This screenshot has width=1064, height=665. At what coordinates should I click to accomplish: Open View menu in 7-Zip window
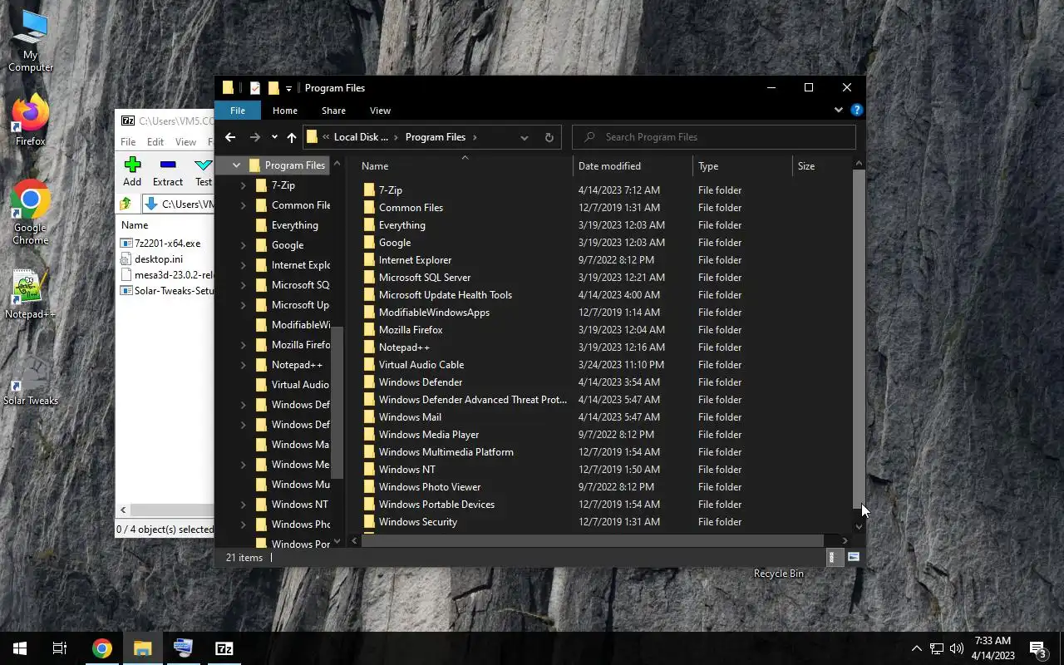pyautogui.click(x=185, y=142)
